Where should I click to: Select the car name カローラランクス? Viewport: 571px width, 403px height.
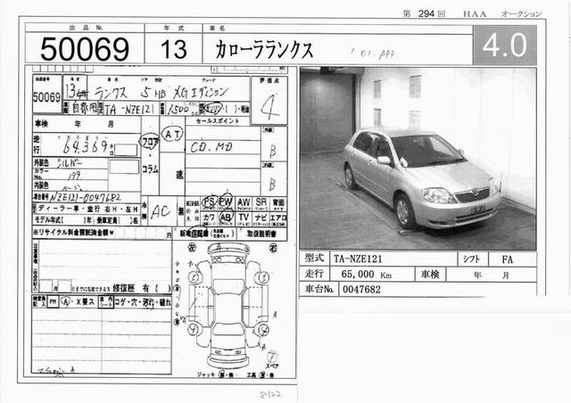[264, 50]
